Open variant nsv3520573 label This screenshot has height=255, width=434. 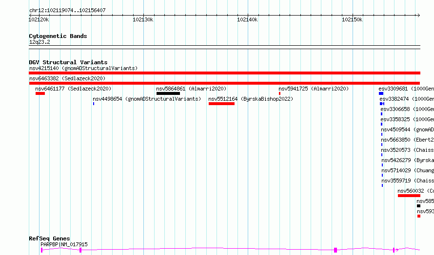[x=408, y=150]
